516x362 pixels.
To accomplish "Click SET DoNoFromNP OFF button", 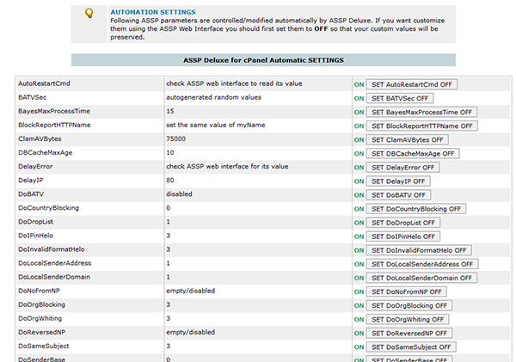I will pos(407,291).
